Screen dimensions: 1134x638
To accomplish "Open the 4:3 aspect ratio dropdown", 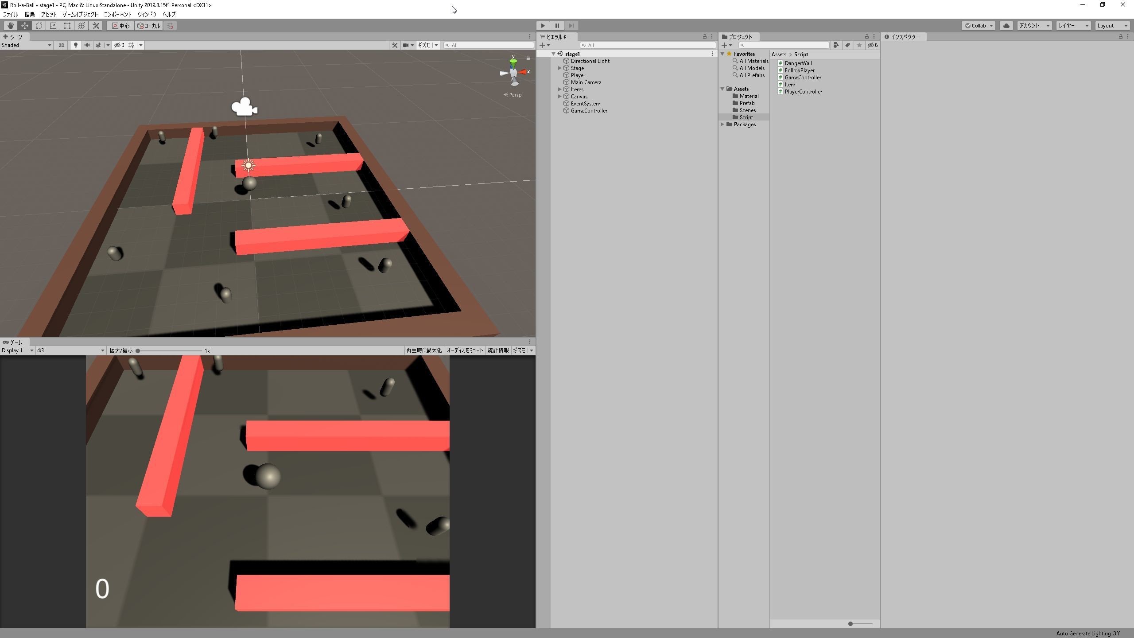I will coord(71,350).
